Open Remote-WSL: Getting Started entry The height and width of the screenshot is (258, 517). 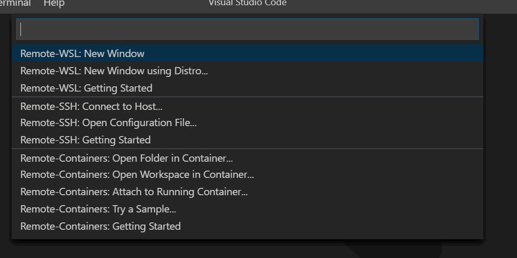86,88
